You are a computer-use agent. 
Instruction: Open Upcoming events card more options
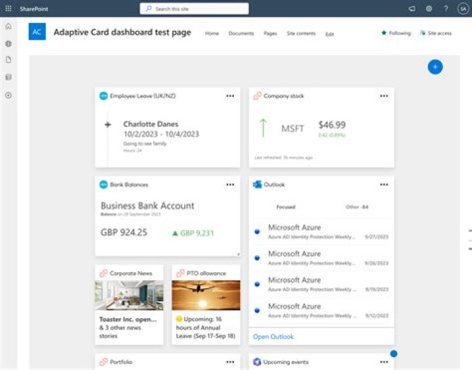point(384,362)
